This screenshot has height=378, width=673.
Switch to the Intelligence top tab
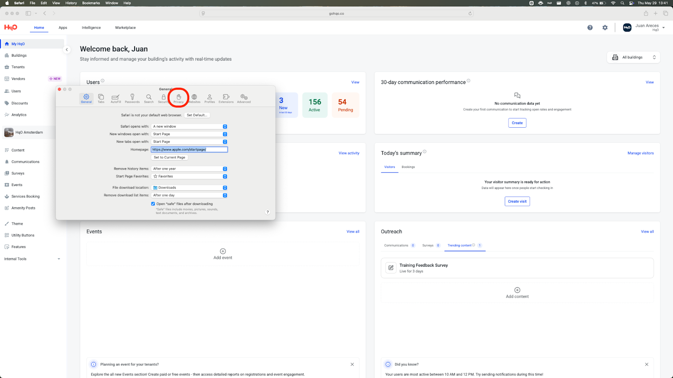coord(91,28)
